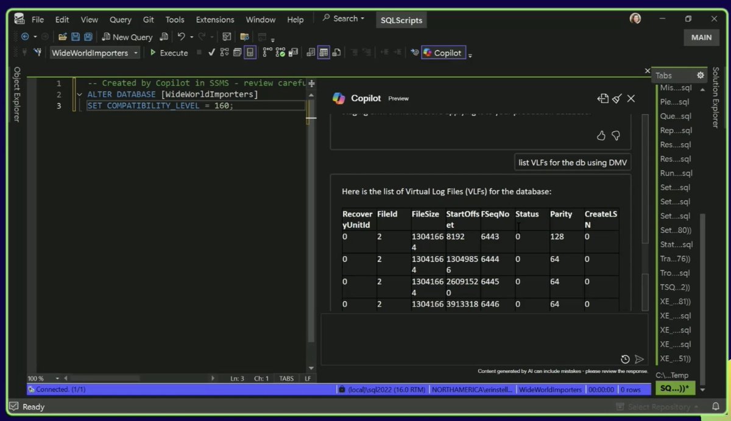Click the Execute button
This screenshot has height=421, width=731.
click(x=169, y=53)
